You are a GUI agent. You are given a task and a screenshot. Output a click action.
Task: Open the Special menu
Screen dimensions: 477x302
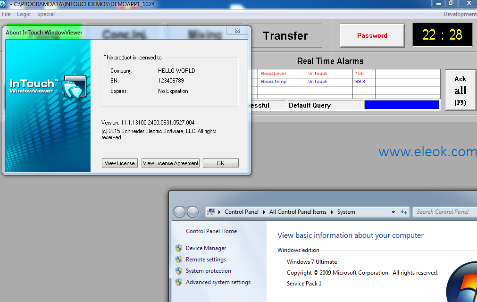coord(46,14)
